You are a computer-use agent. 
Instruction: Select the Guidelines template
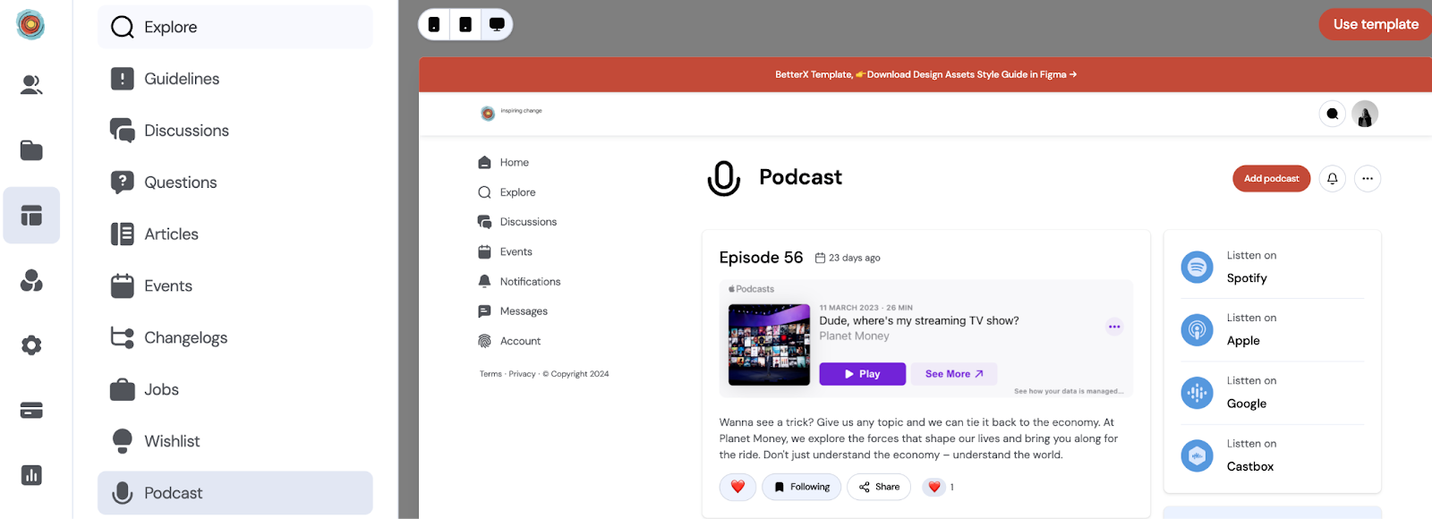(235, 79)
